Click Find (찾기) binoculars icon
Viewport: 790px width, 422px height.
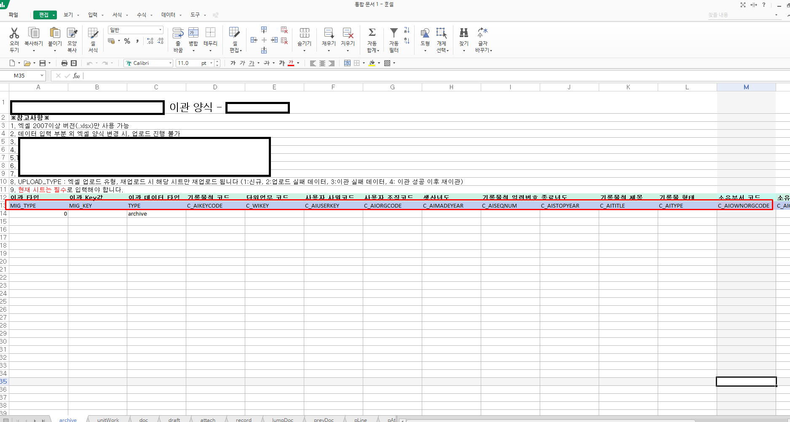click(x=464, y=33)
